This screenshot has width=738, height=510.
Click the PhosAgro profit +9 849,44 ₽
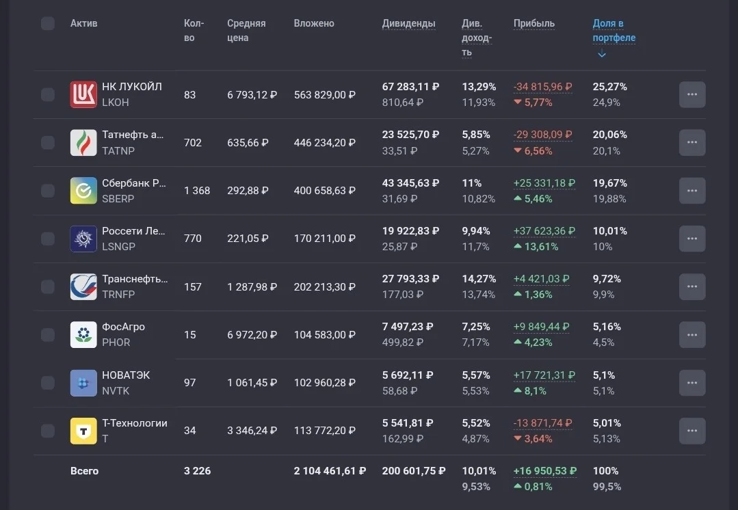541,327
